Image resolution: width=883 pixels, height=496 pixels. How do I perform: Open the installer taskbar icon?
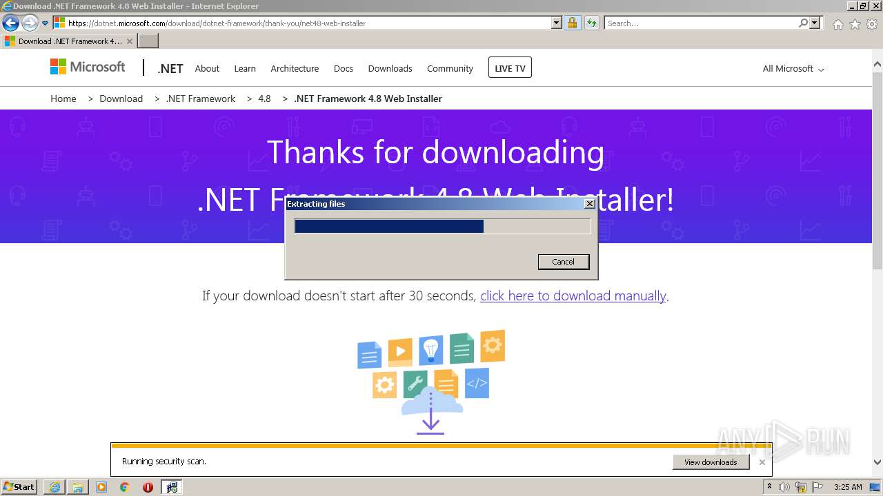[x=172, y=487]
